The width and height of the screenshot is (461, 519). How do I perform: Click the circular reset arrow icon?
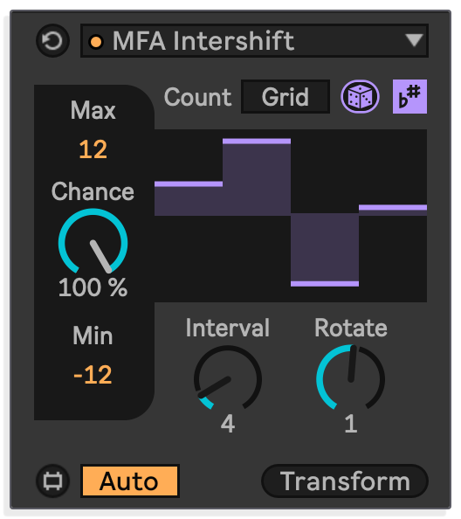[x=52, y=41]
